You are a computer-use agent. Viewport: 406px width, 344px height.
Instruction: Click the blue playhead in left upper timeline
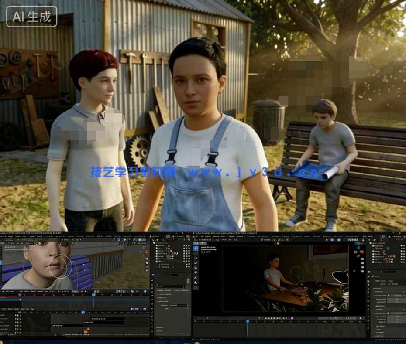pos(93,295)
